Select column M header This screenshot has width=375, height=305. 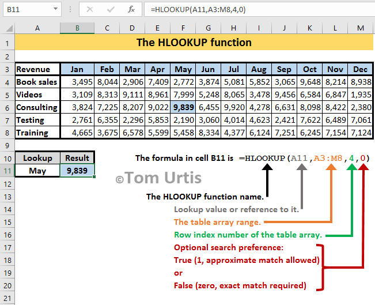tap(361, 28)
